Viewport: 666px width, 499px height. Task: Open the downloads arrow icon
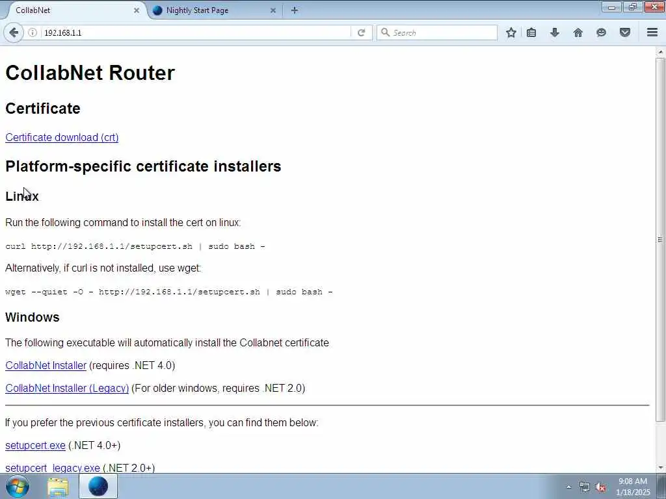click(554, 32)
